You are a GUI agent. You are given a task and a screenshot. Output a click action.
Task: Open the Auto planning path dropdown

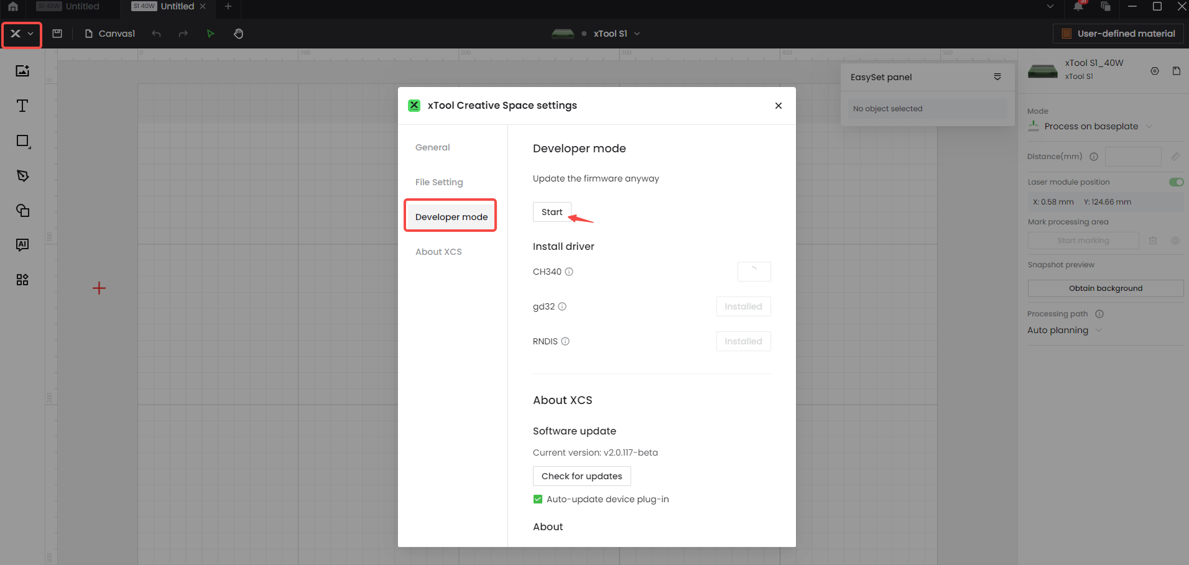pyautogui.click(x=1065, y=330)
